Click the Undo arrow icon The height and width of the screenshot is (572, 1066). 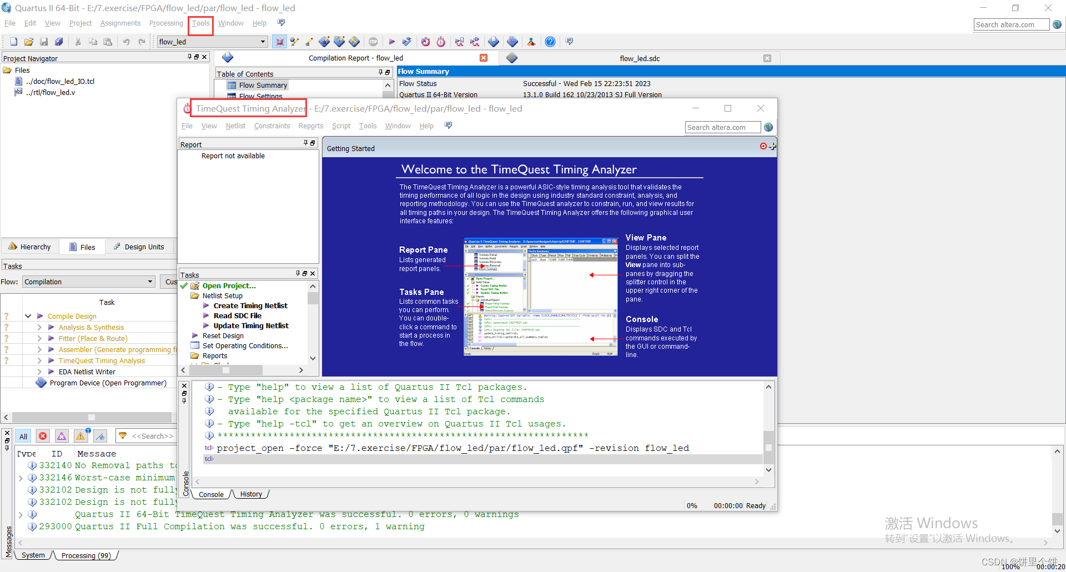point(127,42)
